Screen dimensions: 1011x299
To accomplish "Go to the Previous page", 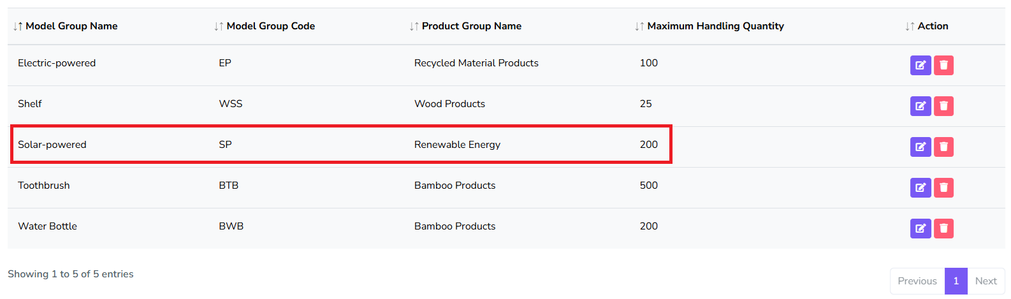I will (917, 281).
